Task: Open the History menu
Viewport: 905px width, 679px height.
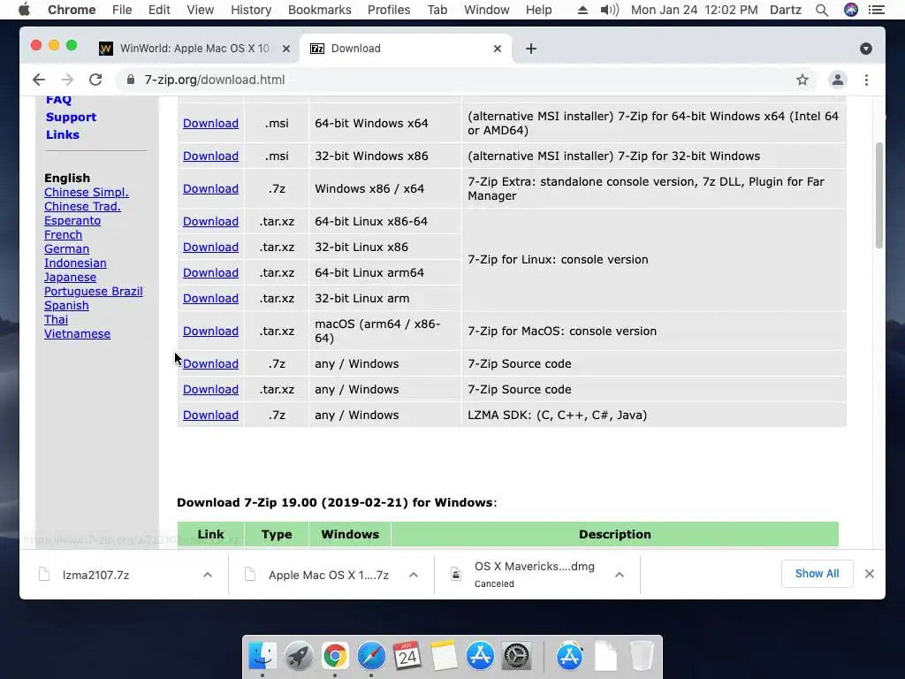Action: tap(251, 10)
